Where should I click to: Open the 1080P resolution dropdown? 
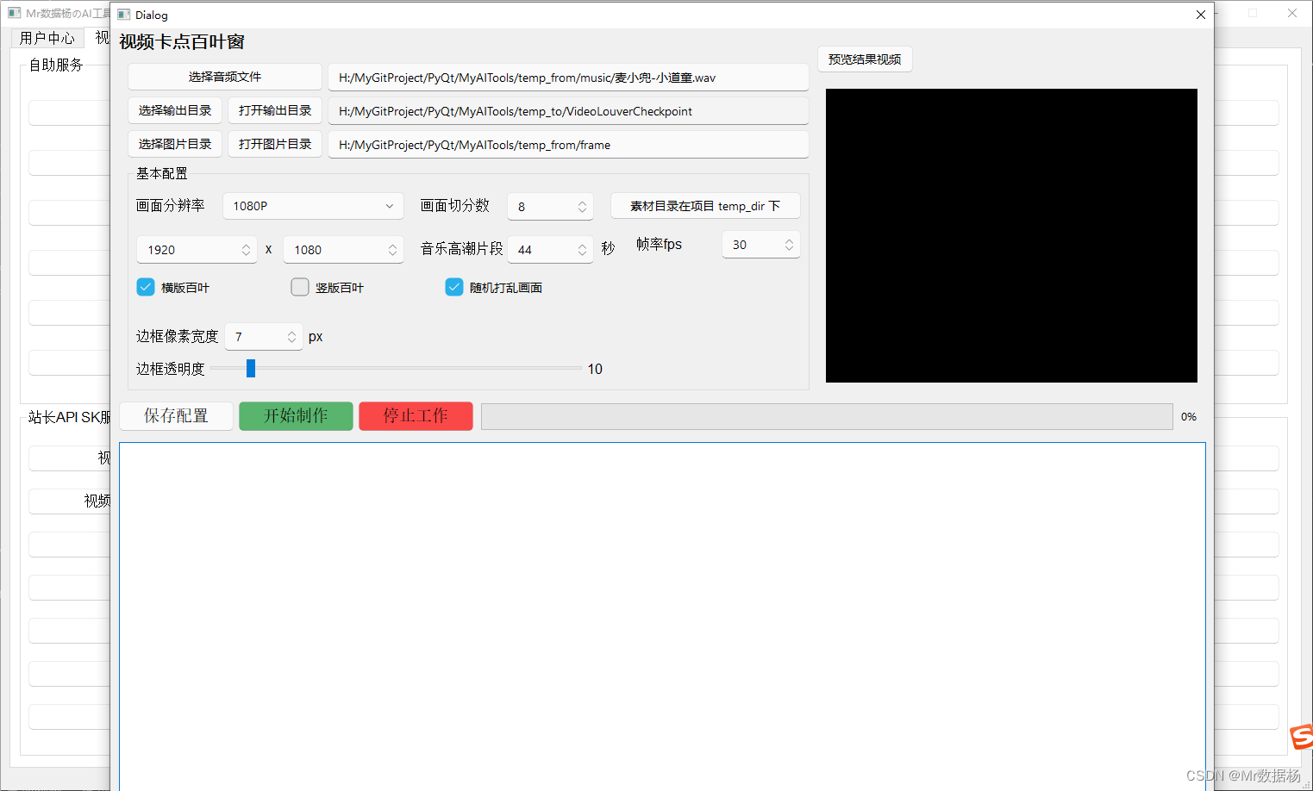(313, 206)
